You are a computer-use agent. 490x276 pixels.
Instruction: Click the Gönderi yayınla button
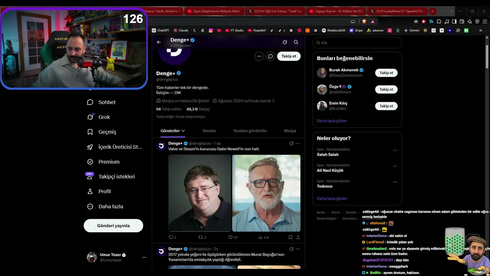(113, 226)
